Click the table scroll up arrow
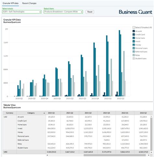This screenshot has height=157, width=154. (x=151, y=116)
